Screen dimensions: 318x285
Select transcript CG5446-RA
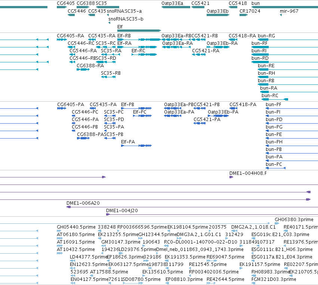pos(72,55)
